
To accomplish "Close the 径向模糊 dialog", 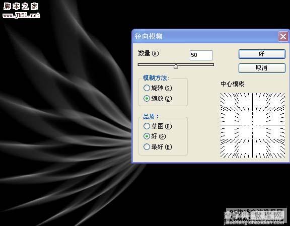I will [283, 37].
